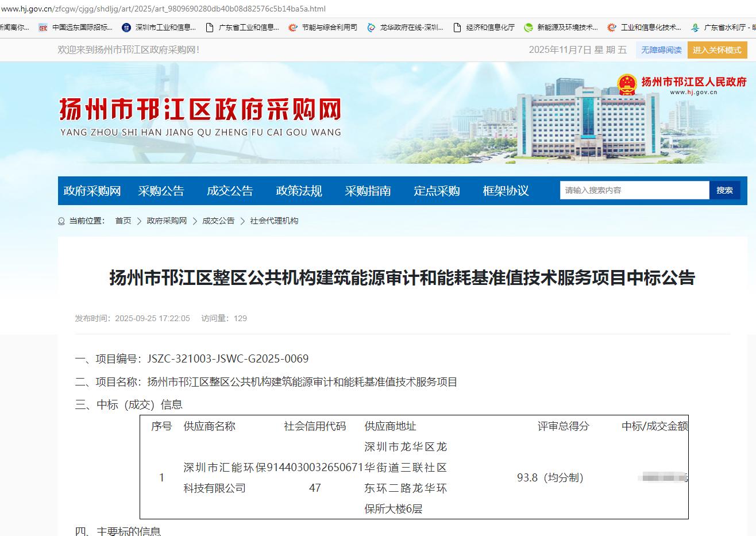Screen dimensions: 756x536
Task: Switch on 进入关怀模式 care mode
Action: [717, 50]
